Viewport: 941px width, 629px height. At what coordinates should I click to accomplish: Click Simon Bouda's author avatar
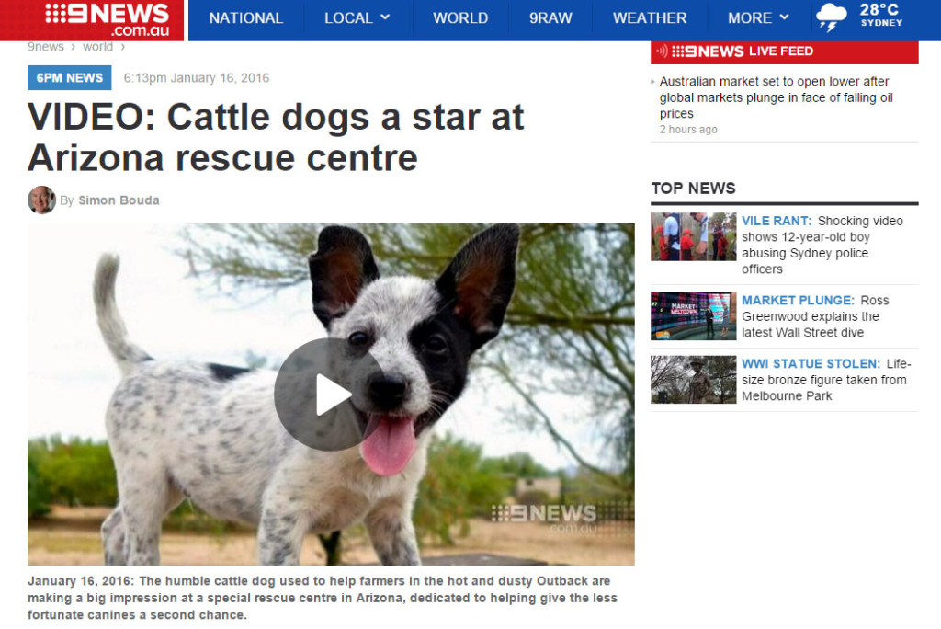coord(41,200)
